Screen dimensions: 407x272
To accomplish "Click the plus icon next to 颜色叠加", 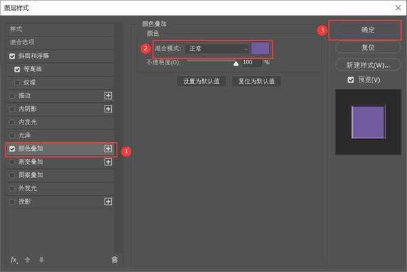I will pos(108,148).
